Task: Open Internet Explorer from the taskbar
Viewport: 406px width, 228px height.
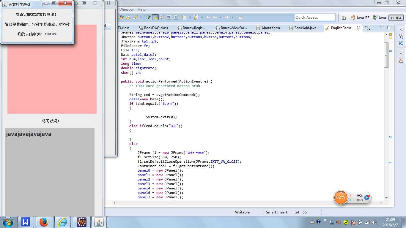Action: (62, 222)
